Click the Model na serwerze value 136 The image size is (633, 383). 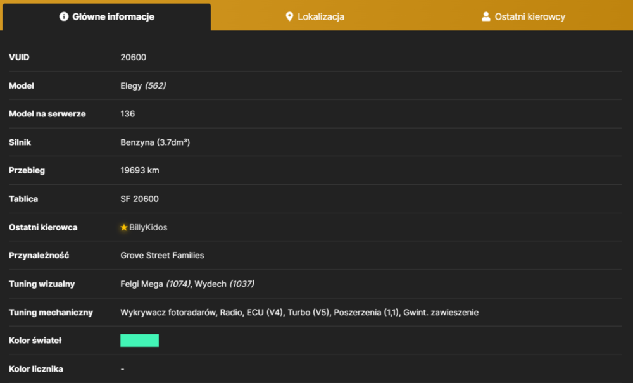(x=128, y=114)
